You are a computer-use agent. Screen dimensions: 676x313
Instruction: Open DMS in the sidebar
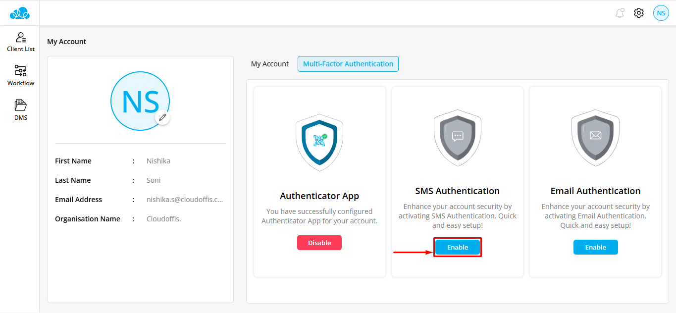[x=20, y=110]
